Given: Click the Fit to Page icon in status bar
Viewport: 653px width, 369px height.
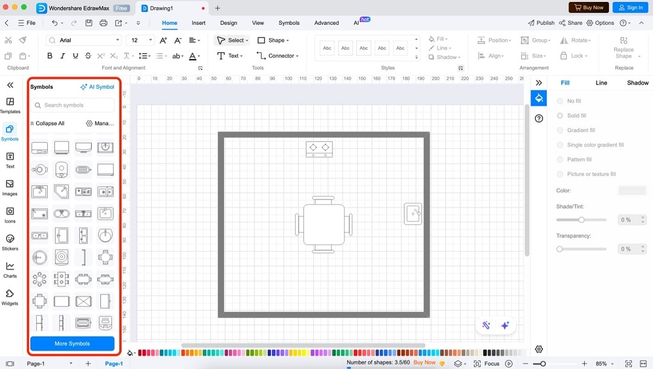Looking at the screenshot, I should (x=628, y=364).
